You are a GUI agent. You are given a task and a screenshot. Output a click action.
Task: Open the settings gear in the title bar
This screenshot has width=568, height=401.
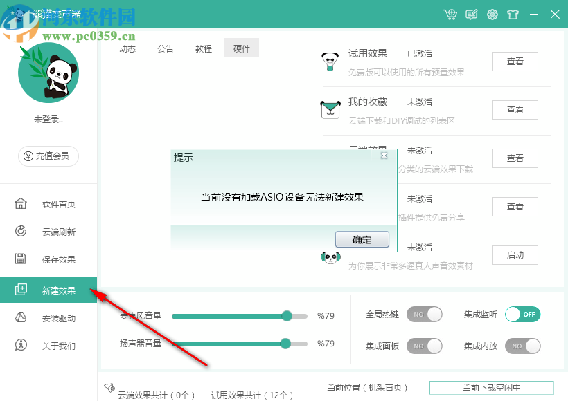[492, 14]
